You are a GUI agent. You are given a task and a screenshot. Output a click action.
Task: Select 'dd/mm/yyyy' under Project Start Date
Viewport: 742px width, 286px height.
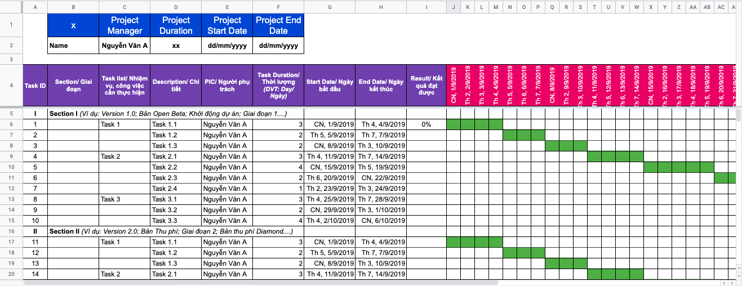click(227, 46)
